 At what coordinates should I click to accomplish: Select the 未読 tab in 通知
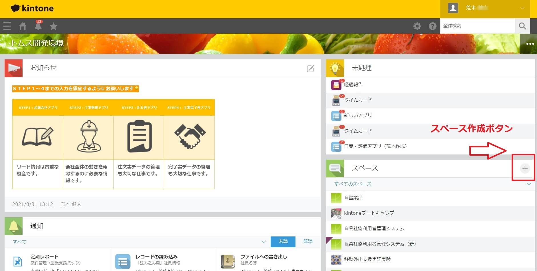point(283,242)
